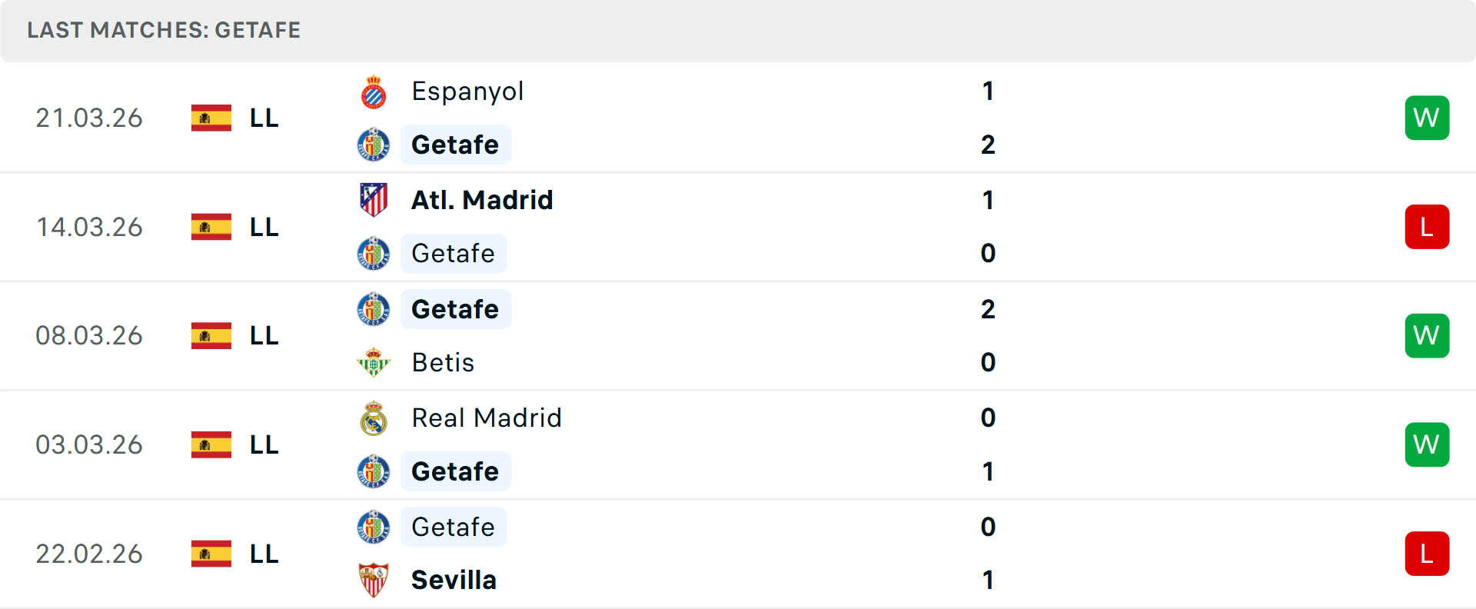Image resolution: width=1476 pixels, height=609 pixels.
Task: Click the L badge for Atl. Madrid match
Action: point(1427,227)
